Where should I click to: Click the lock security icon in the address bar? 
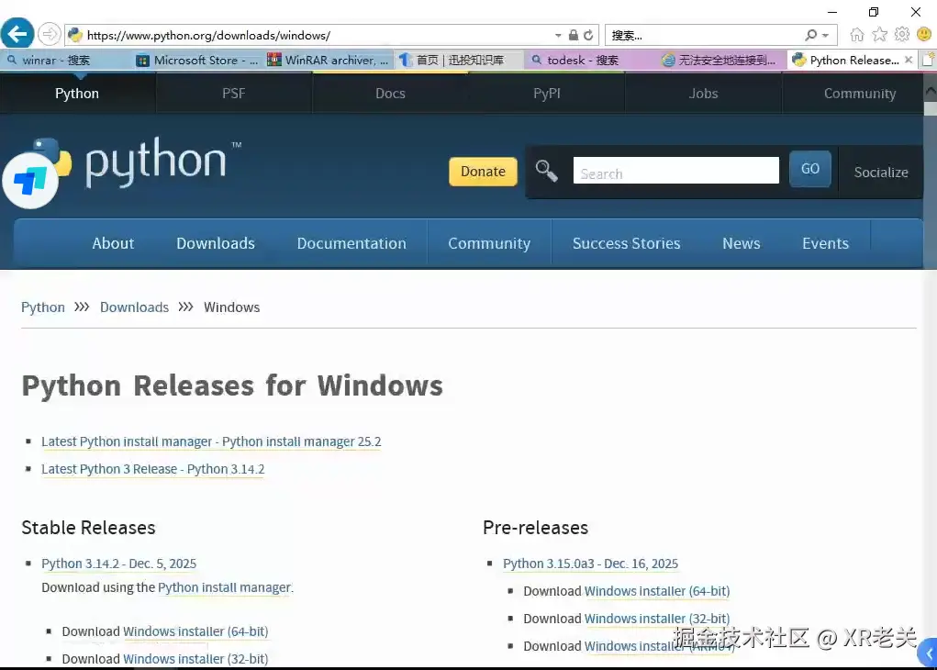click(573, 35)
